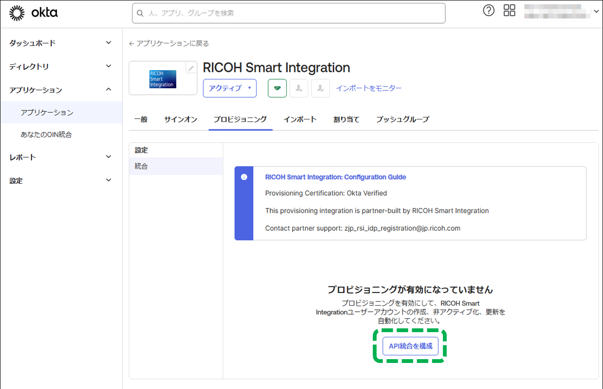Click the first greyed user status icon
Screen dimensions: 603x389
[299, 88]
